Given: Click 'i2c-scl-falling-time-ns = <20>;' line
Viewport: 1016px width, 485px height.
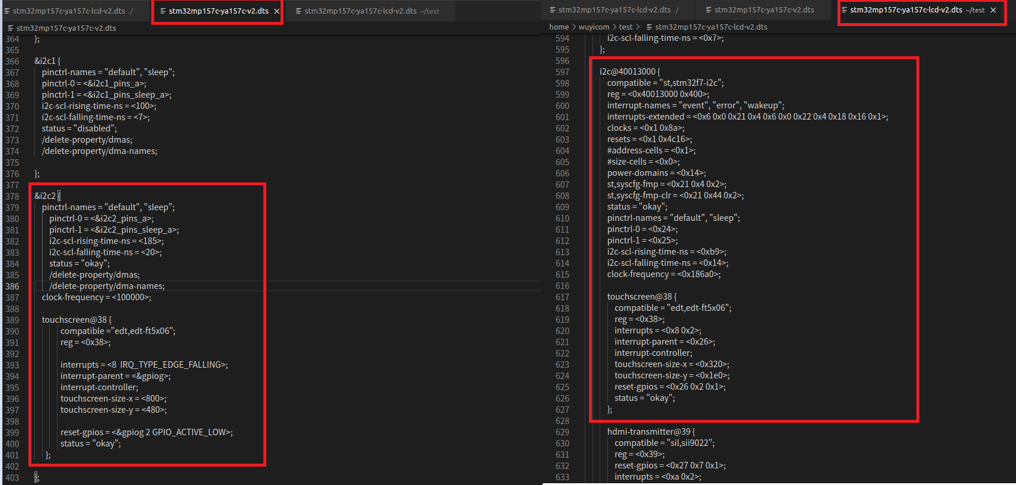Looking at the screenshot, I should point(106,252).
